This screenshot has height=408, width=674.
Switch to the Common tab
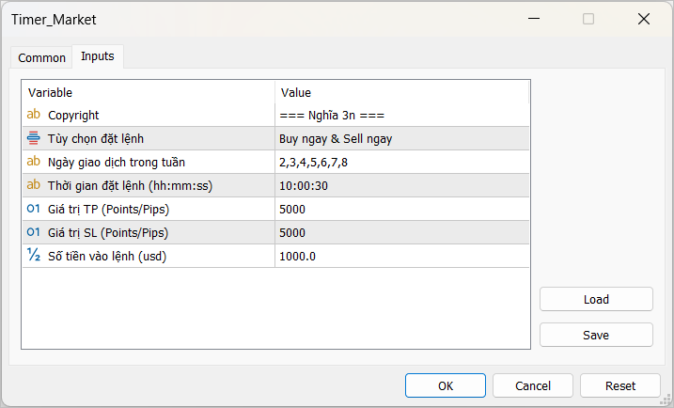click(42, 57)
